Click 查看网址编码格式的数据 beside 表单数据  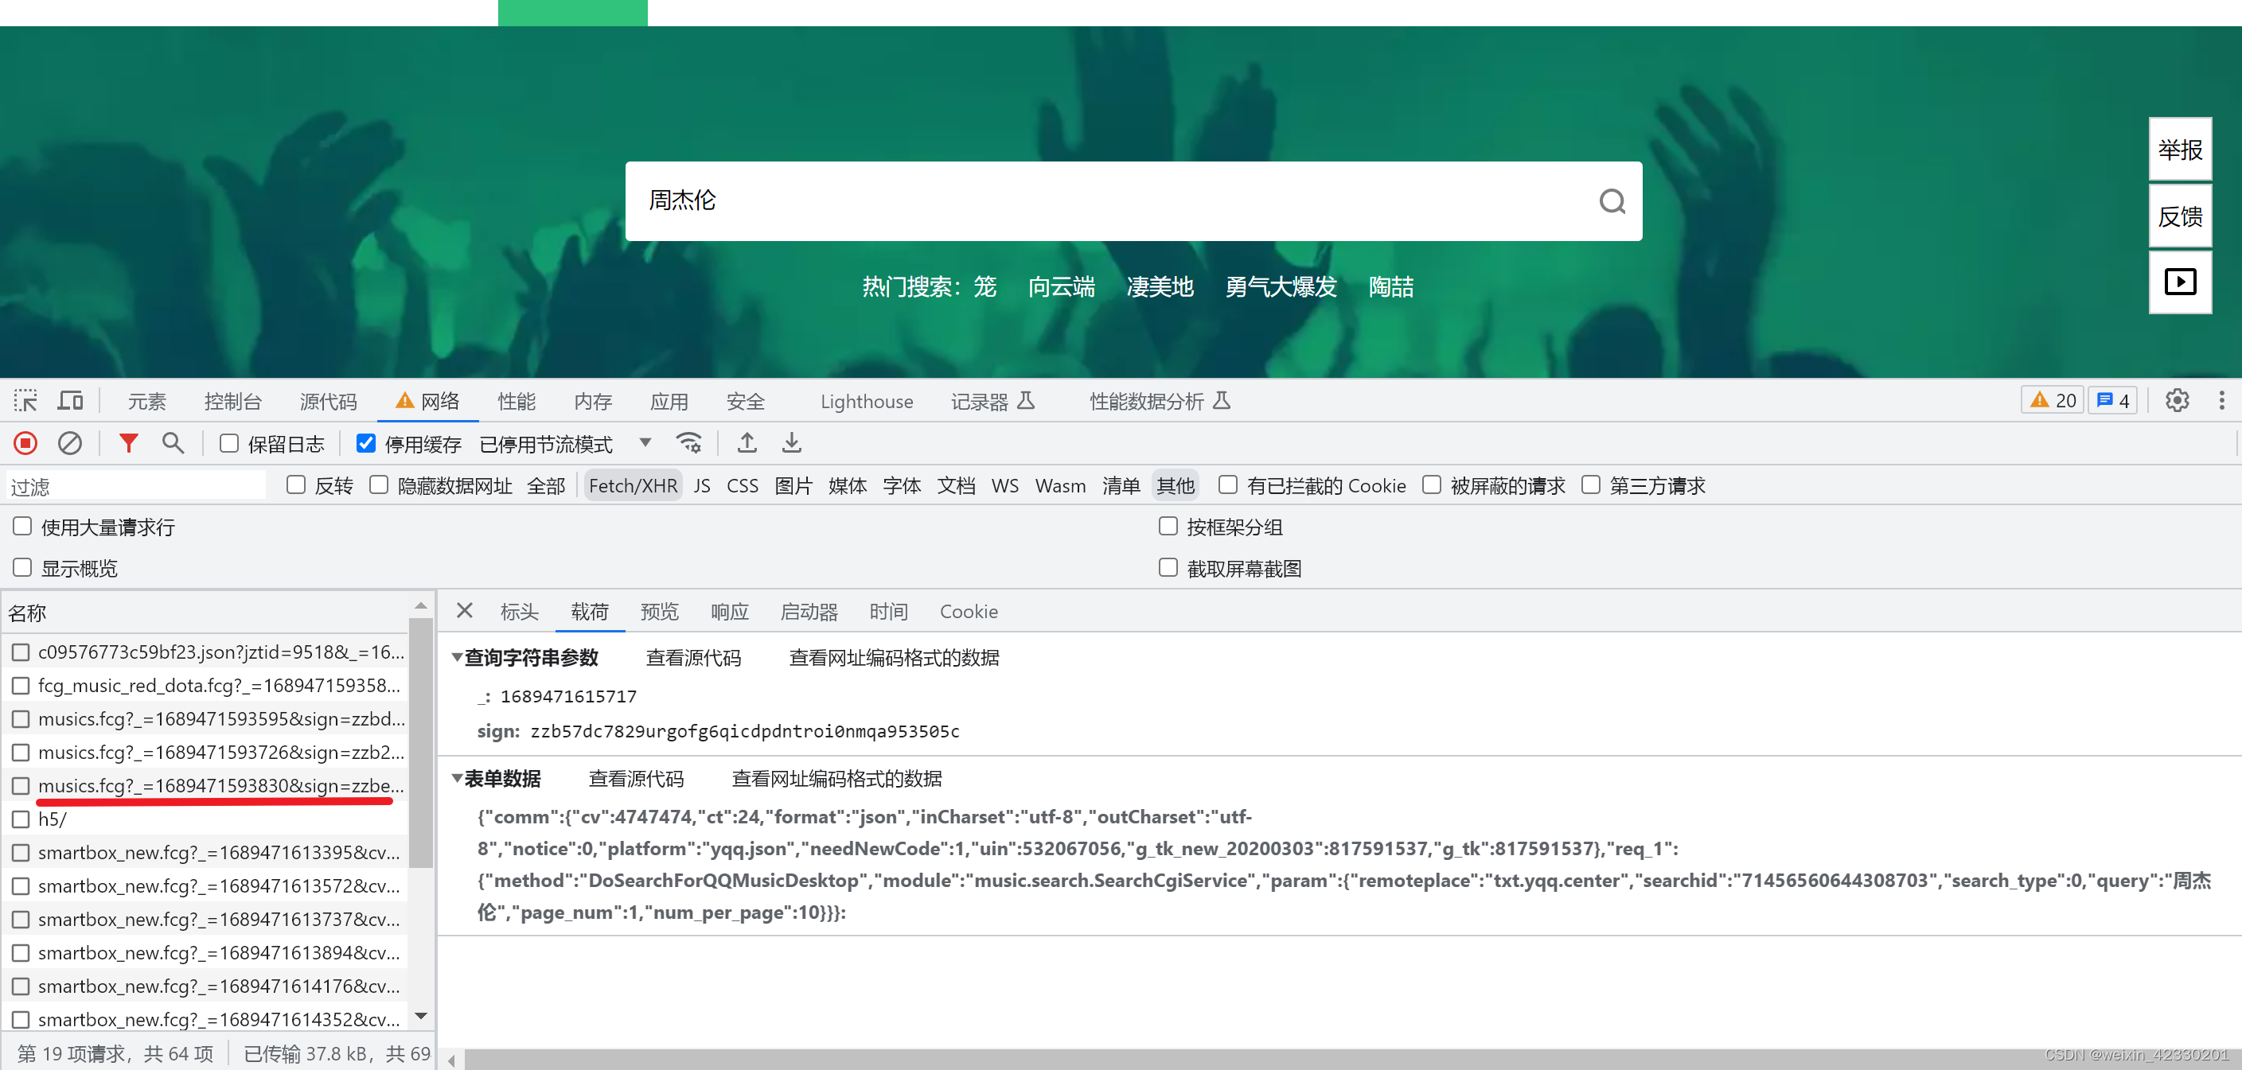tap(836, 779)
